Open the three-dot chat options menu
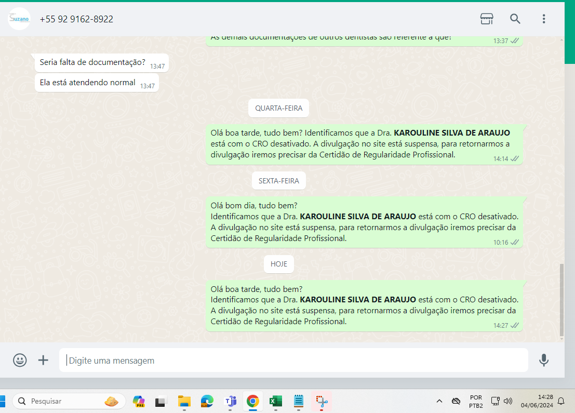 544,19
